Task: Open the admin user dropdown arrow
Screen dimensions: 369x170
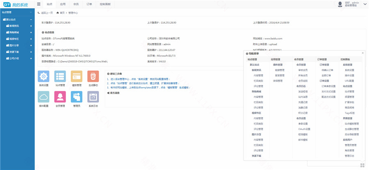Action: 364,4
